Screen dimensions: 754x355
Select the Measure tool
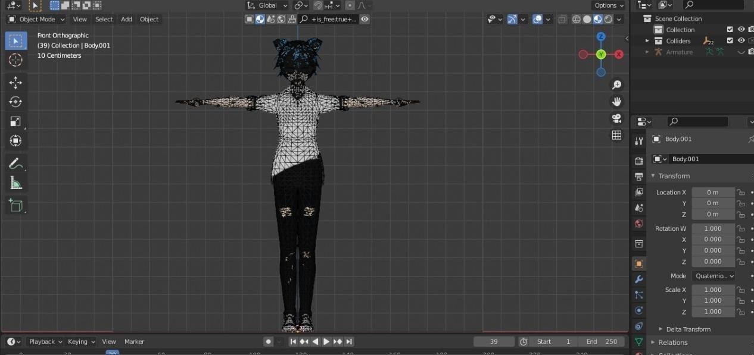(16, 183)
